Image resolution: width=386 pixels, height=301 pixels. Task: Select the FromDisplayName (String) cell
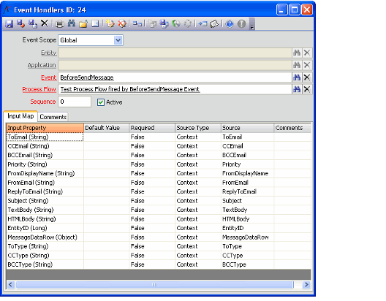point(45,173)
